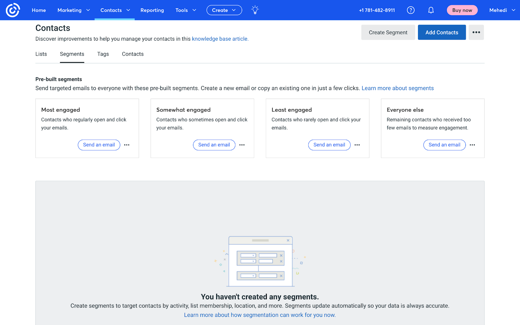Viewport: 520px width, 325px height.
Task: Expand the Tools menu
Action: [x=186, y=10]
